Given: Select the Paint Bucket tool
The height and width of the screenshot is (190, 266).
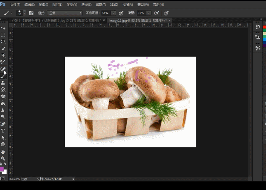Looking at the screenshot, I should 3,103.
